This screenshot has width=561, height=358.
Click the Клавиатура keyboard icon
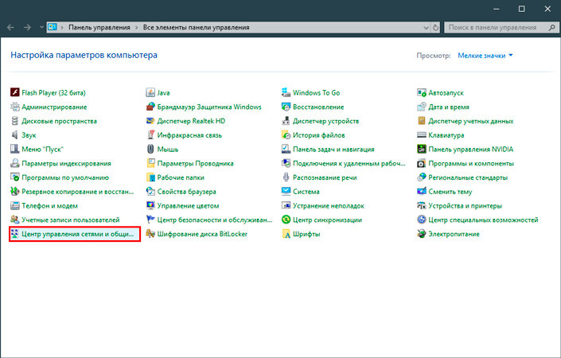pos(422,134)
